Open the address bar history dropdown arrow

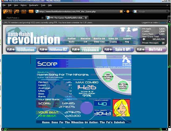124,11
